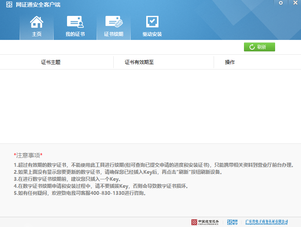Select the 驱动安装 tab label
Viewport: 301px width, 227px height.
152,34
